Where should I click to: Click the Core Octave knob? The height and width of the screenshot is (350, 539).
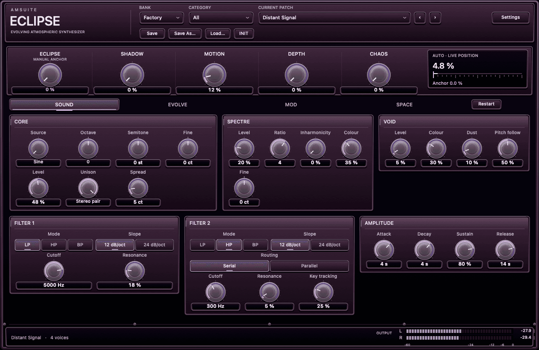[x=88, y=148]
